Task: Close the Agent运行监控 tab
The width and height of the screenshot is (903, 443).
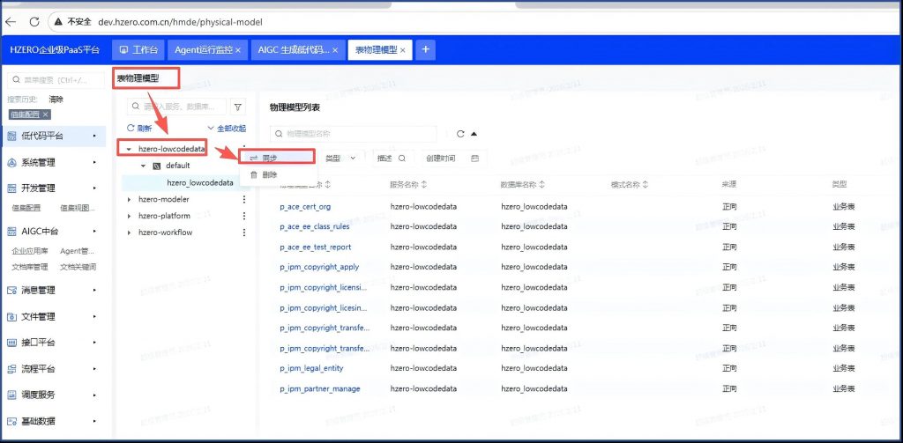Action: coord(238,50)
